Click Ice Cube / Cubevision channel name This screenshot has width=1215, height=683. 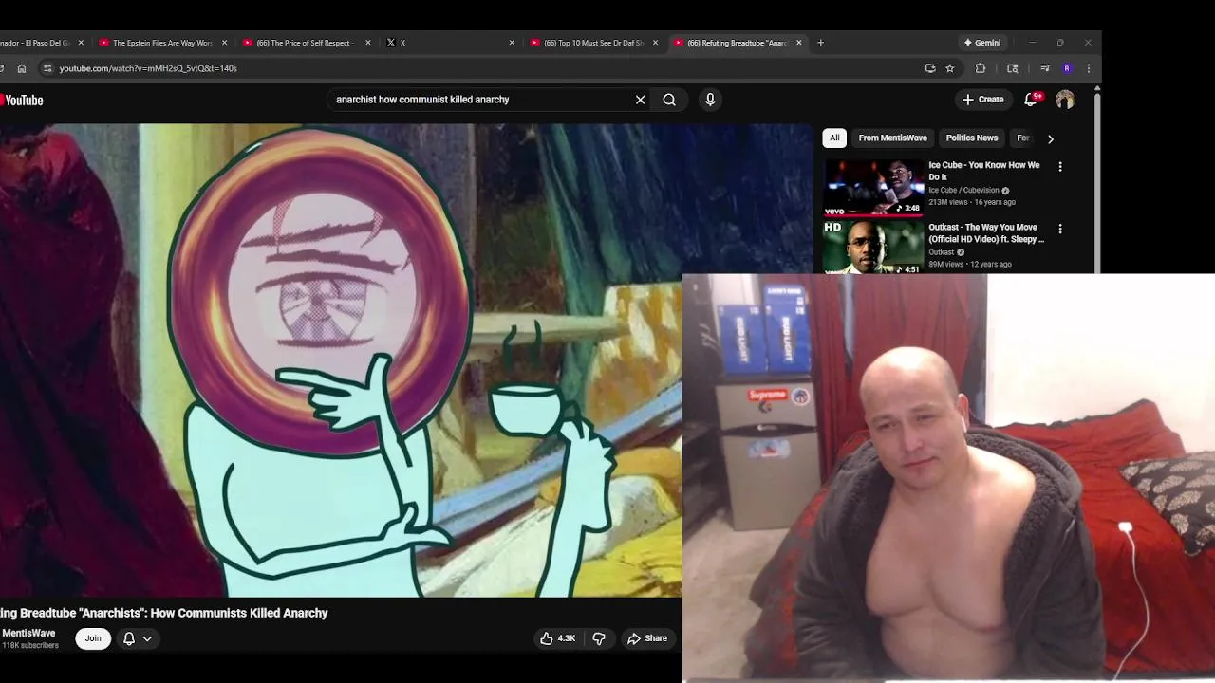[963, 191]
